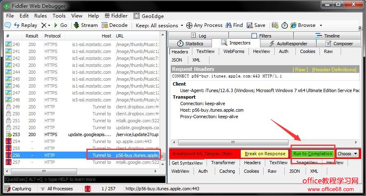Toggle the Stream mode button
This screenshot has height=196, width=366.
coord(86,25)
